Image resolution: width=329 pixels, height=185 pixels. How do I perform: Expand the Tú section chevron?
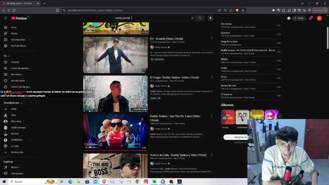[9, 56]
